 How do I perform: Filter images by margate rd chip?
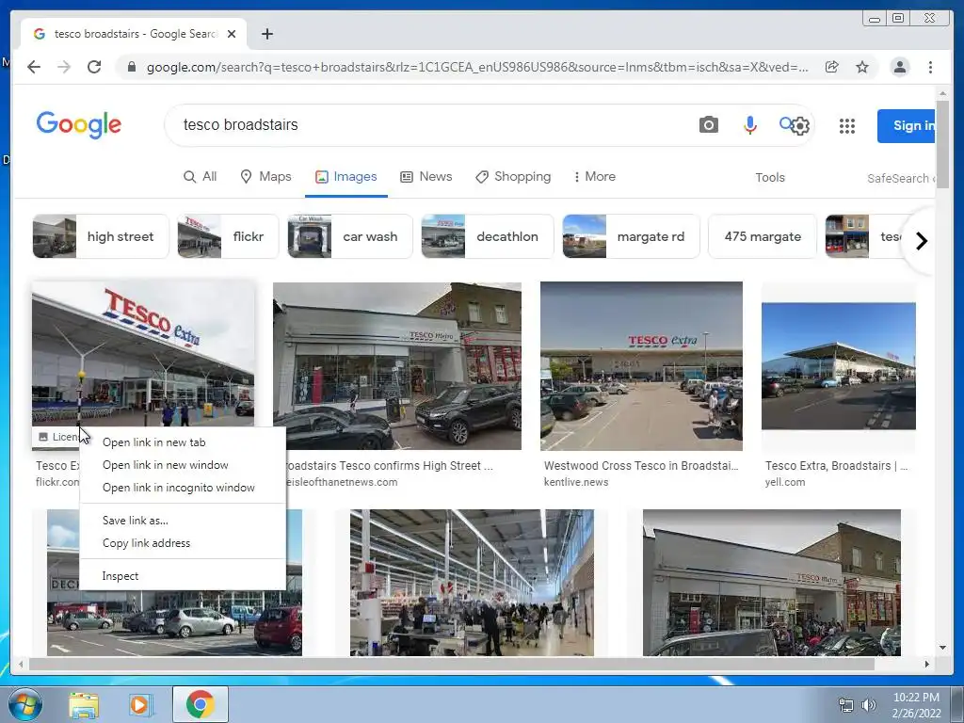[631, 236]
